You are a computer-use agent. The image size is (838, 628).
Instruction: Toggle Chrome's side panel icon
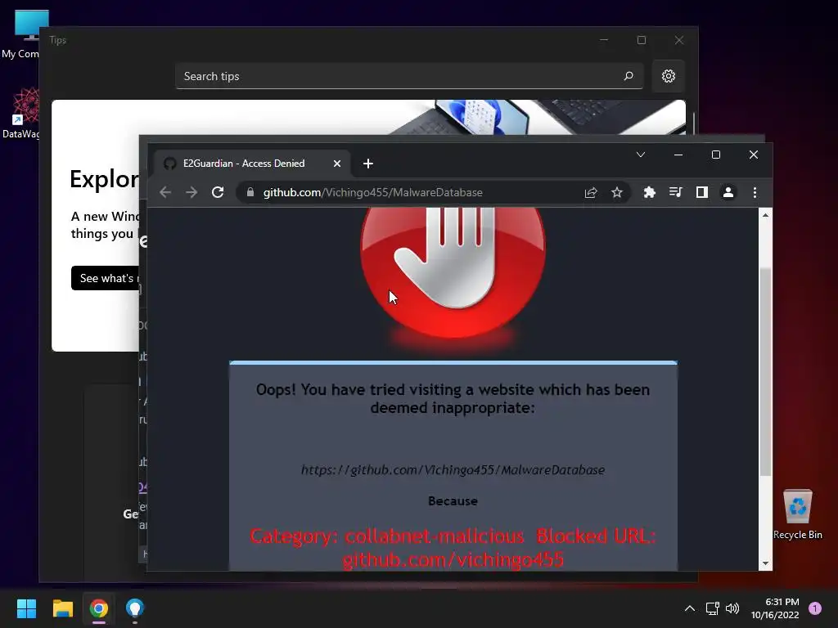[701, 192]
